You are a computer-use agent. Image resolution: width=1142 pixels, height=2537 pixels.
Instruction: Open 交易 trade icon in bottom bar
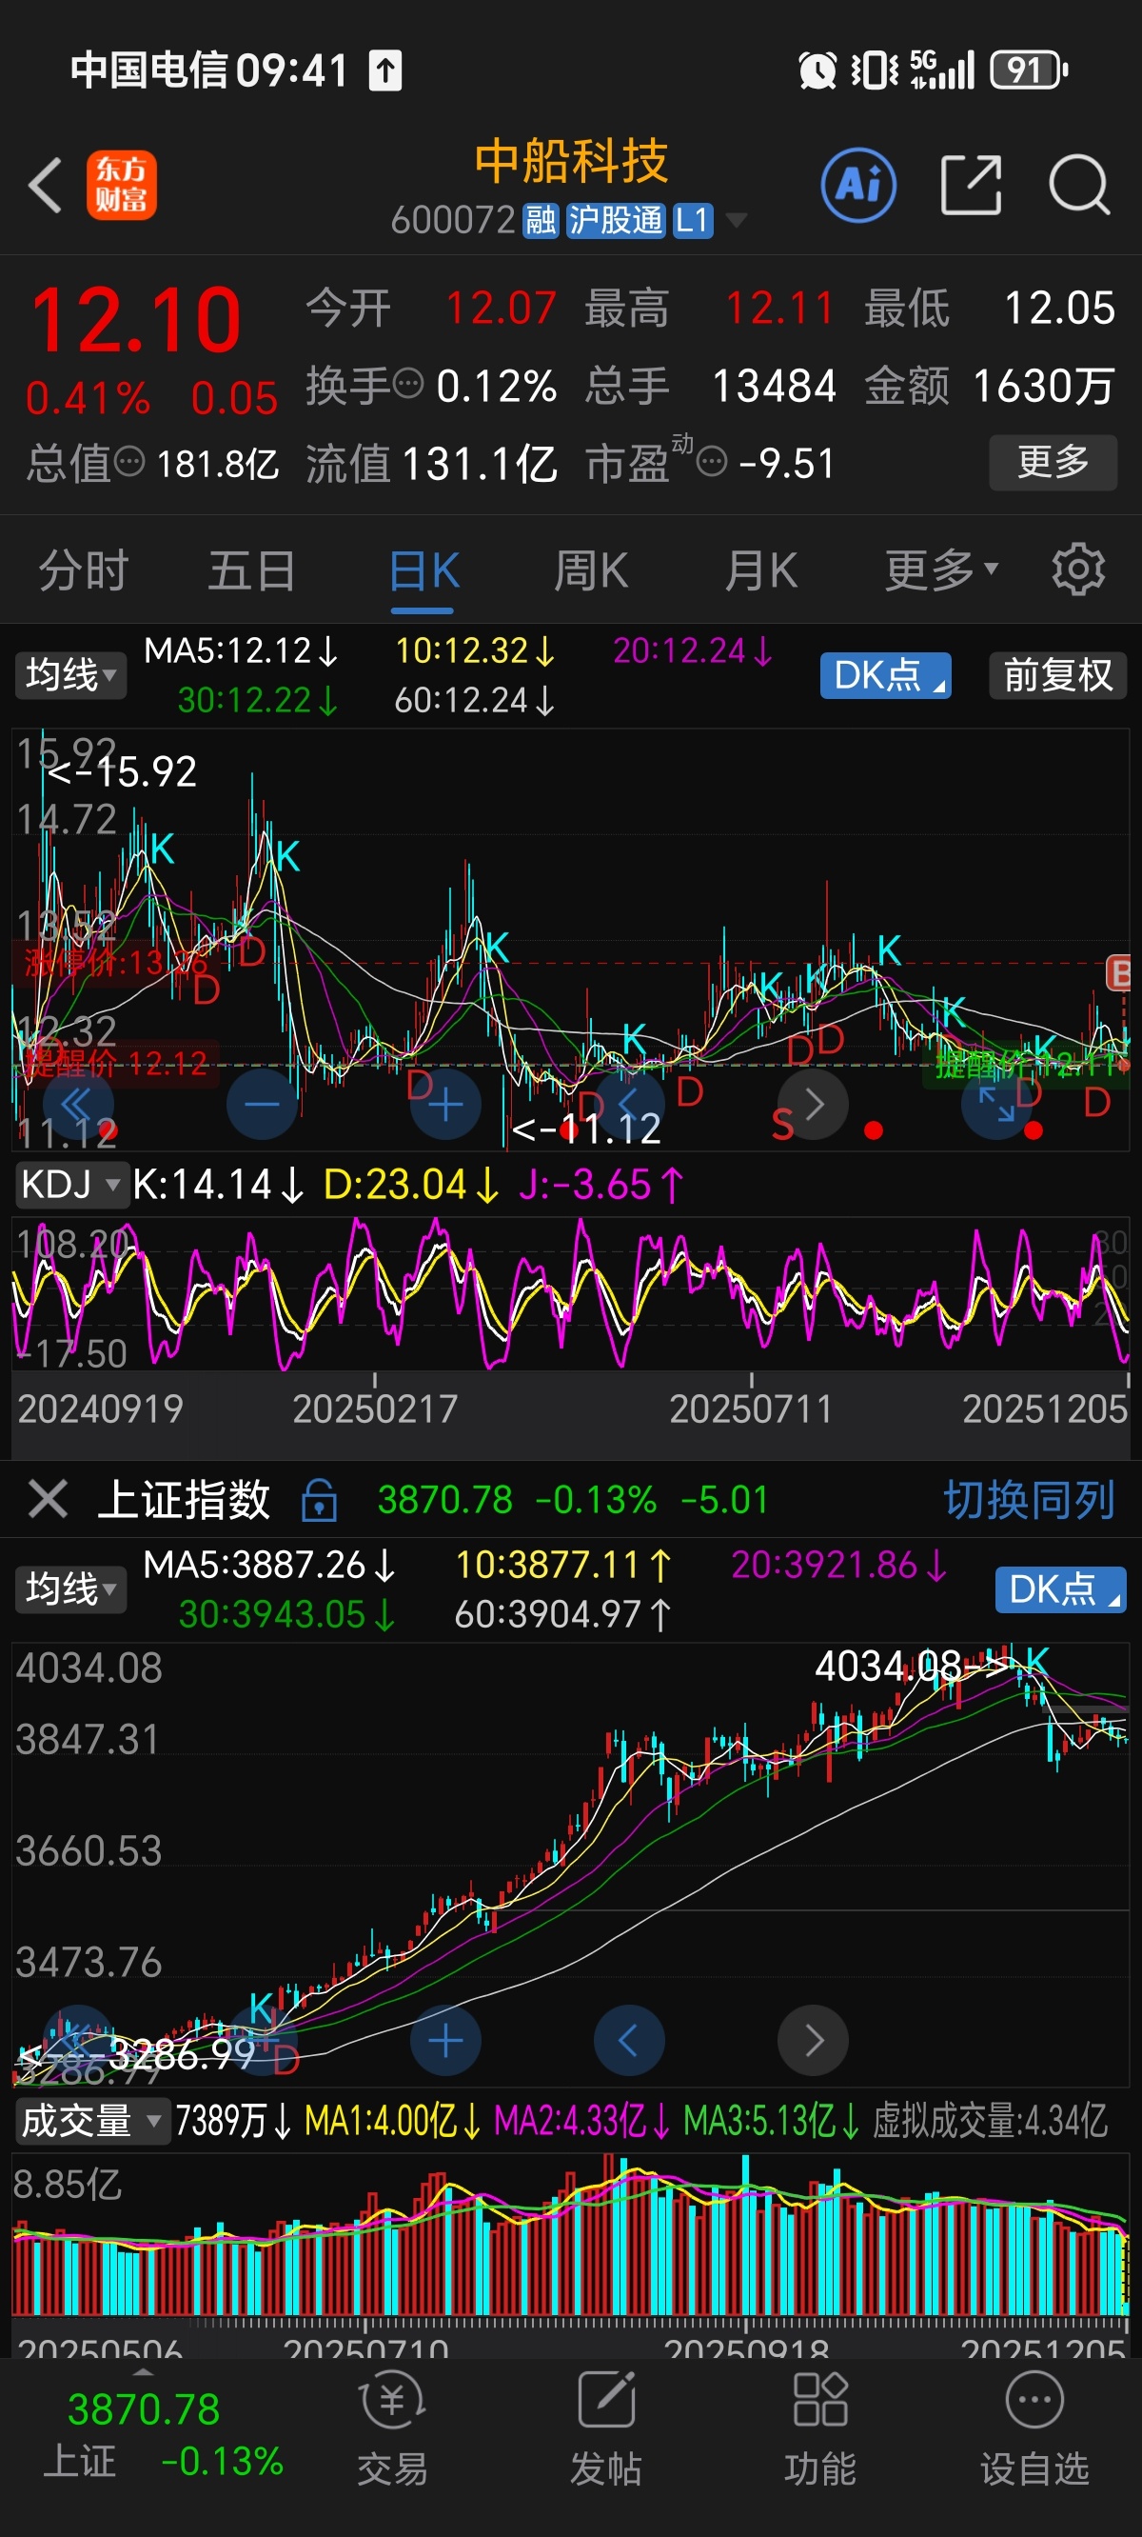point(393,2428)
